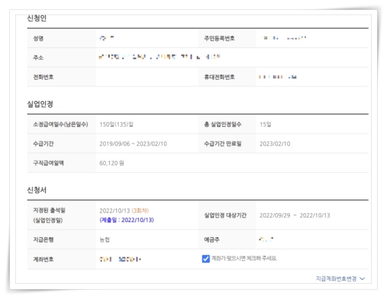This screenshot has height=299, width=387.
Task: Click the 지정된 출석일 (실업인정일) label
Action: click(49, 215)
